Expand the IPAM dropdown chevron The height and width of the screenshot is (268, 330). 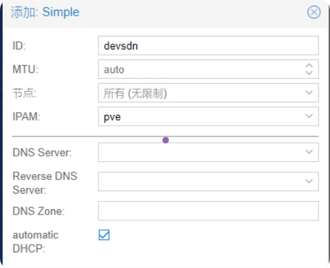309,116
